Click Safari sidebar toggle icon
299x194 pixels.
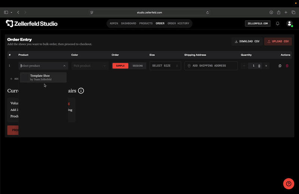6,12
